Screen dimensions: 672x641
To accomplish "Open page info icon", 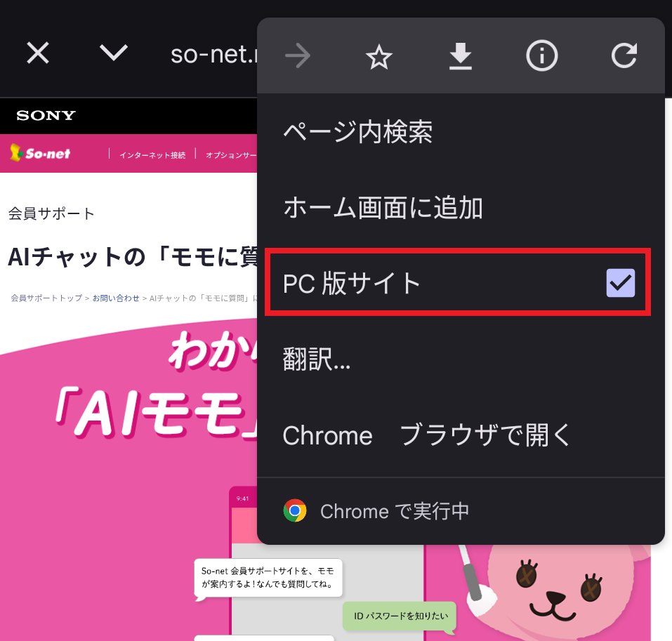I will [542, 56].
